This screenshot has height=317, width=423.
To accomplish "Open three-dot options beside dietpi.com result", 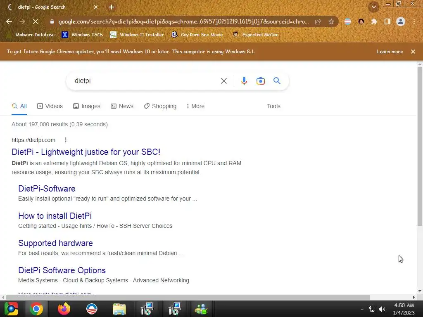I will [x=66, y=140].
